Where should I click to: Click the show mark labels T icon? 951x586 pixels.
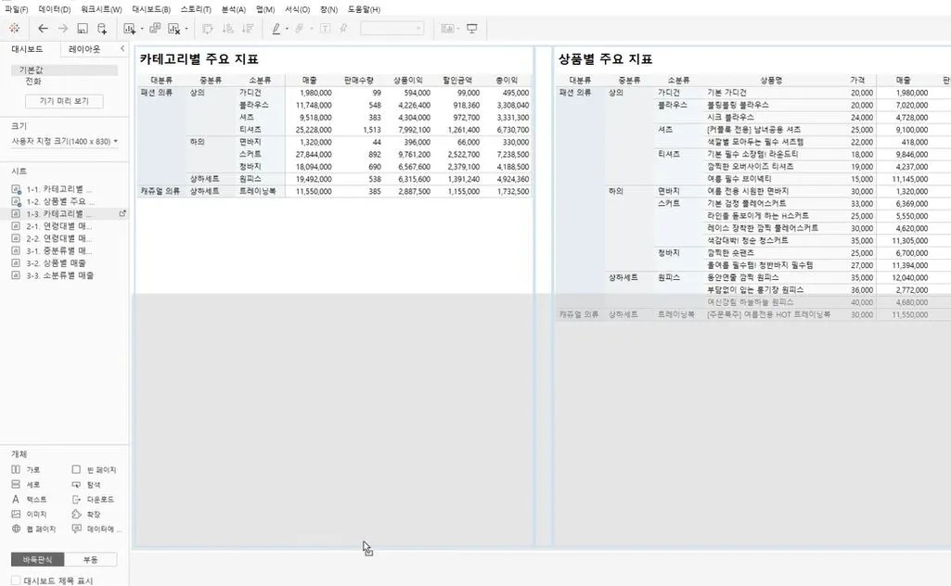click(325, 29)
